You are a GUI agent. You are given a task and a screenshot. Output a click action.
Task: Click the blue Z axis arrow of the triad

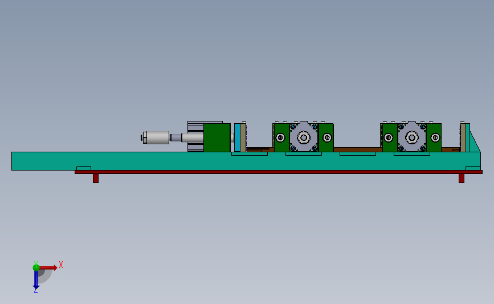tap(36, 279)
